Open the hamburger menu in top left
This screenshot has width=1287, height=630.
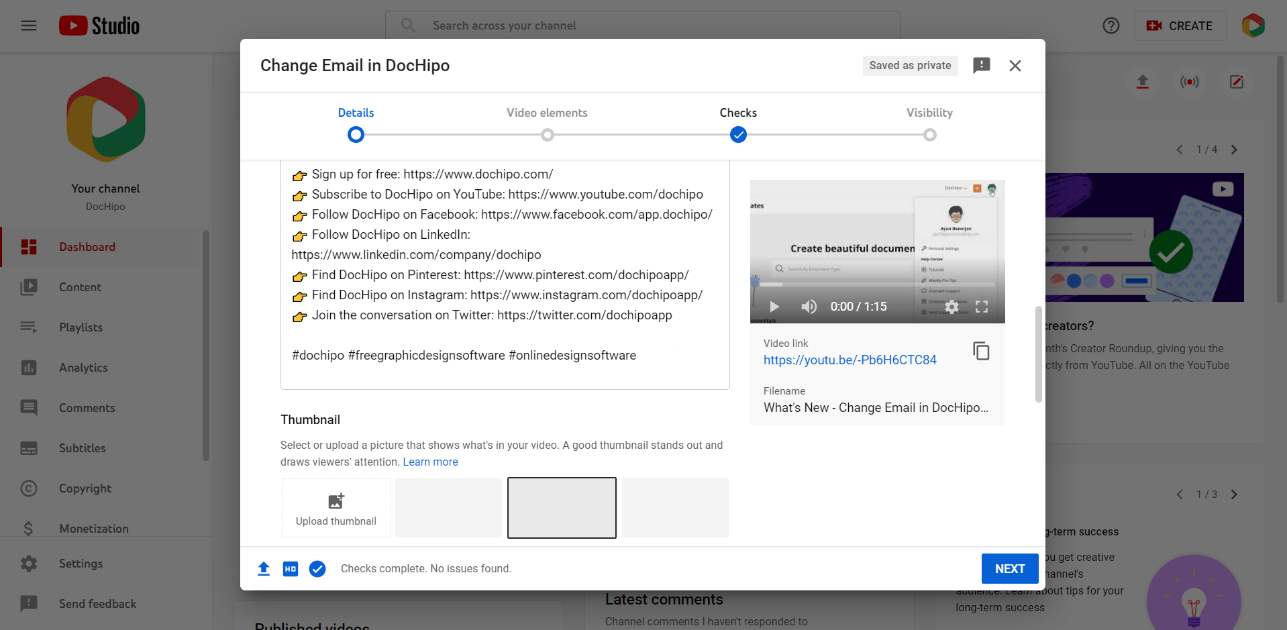[x=28, y=25]
